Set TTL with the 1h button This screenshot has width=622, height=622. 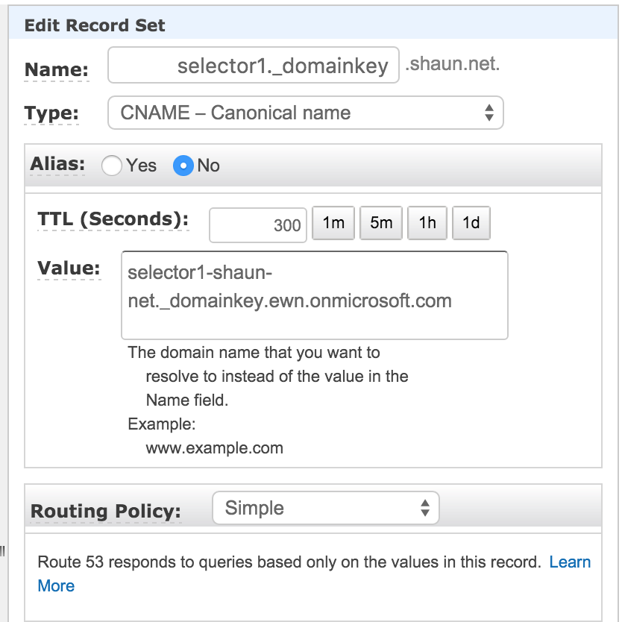pyautogui.click(x=427, y=223)
